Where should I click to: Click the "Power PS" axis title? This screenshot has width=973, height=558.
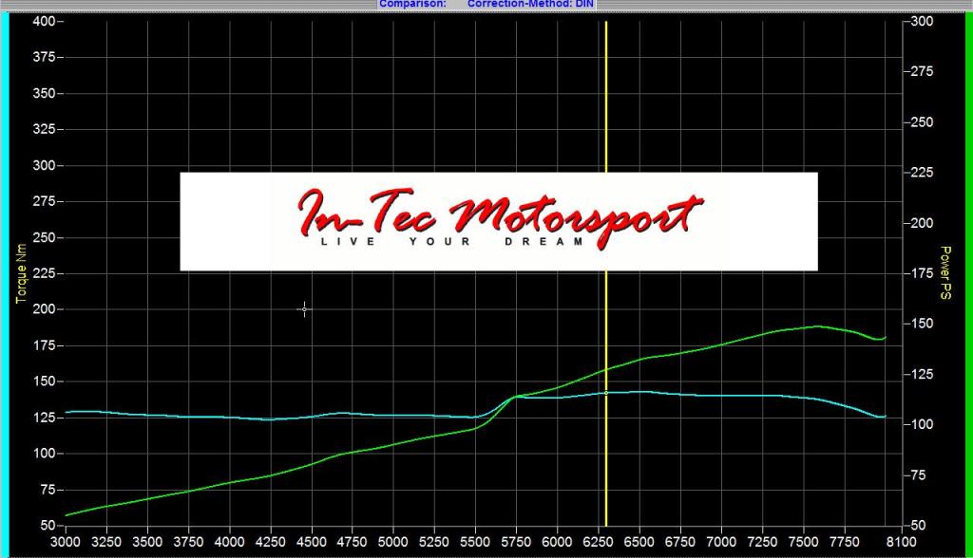pyautogui.click(x=945, y=272)
